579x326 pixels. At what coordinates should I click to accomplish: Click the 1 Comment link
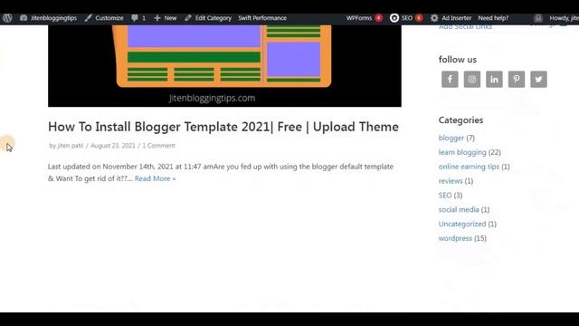tap(159, 146)
